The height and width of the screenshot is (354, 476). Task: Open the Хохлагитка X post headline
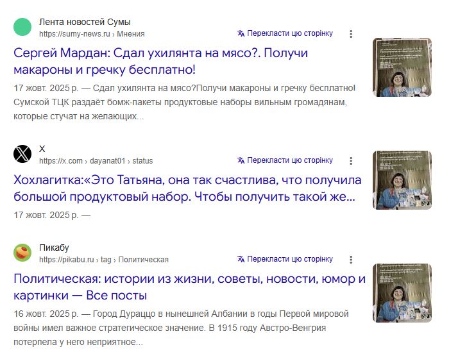click(x=187, y=187)
